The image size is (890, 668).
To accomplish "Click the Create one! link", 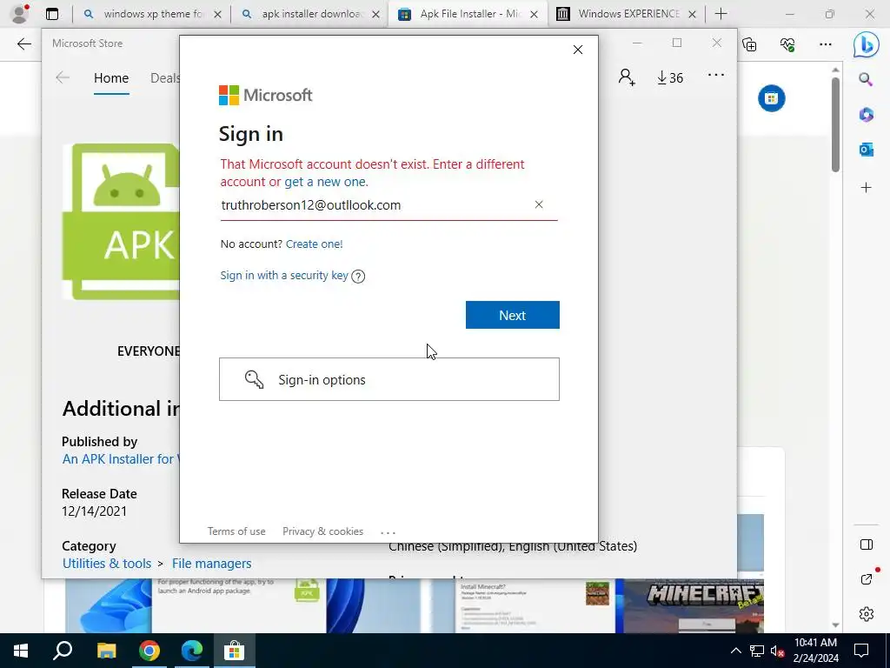I will tap(314, 244).
